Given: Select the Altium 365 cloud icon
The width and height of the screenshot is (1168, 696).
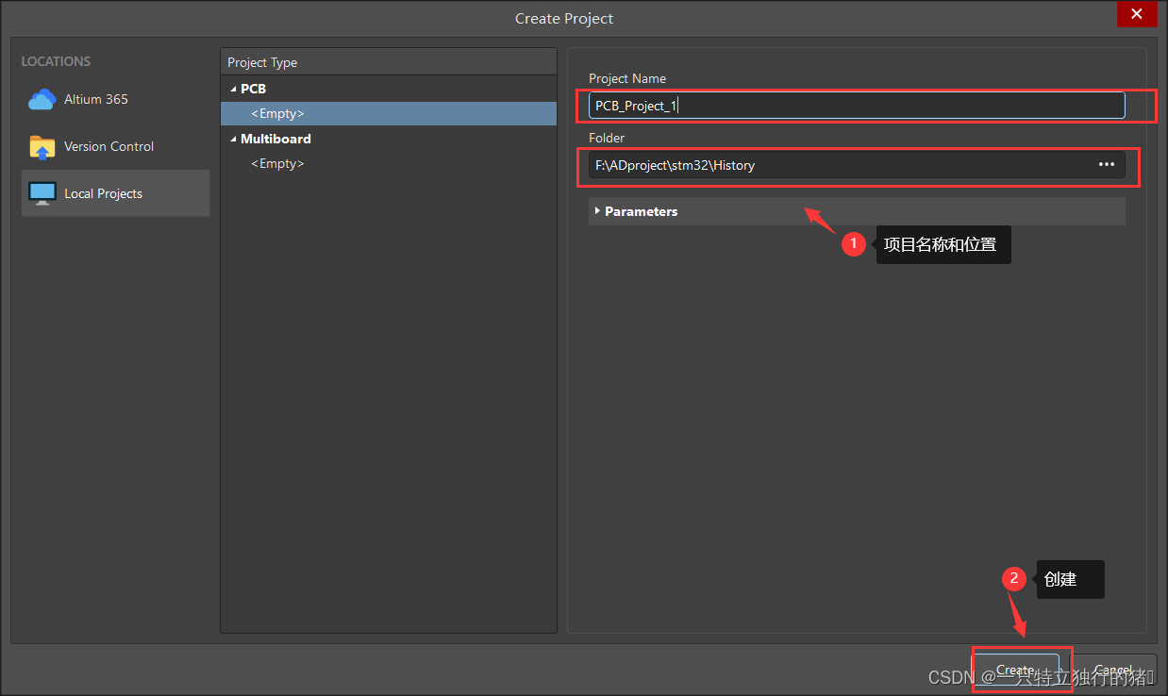Looking at the screenshot, I should point(42,99).
